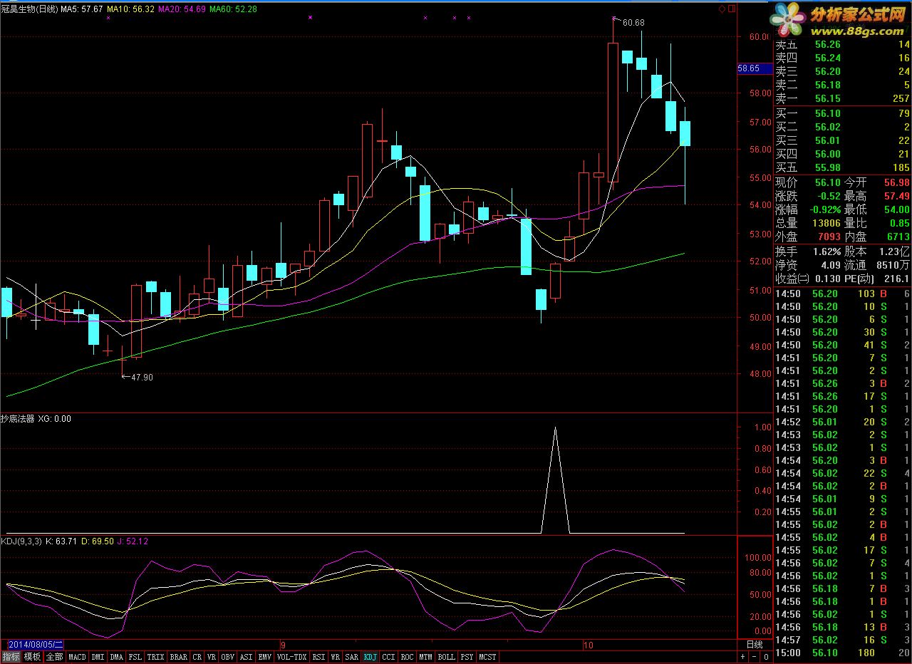Select the VOL-TDX indicator tab
Viewport: 912px width, 664px height.
tap(292, 657)
